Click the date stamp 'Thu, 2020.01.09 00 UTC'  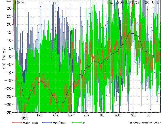(x=133, y=3)
